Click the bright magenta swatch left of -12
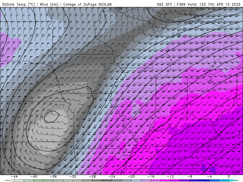 [165, 180]
